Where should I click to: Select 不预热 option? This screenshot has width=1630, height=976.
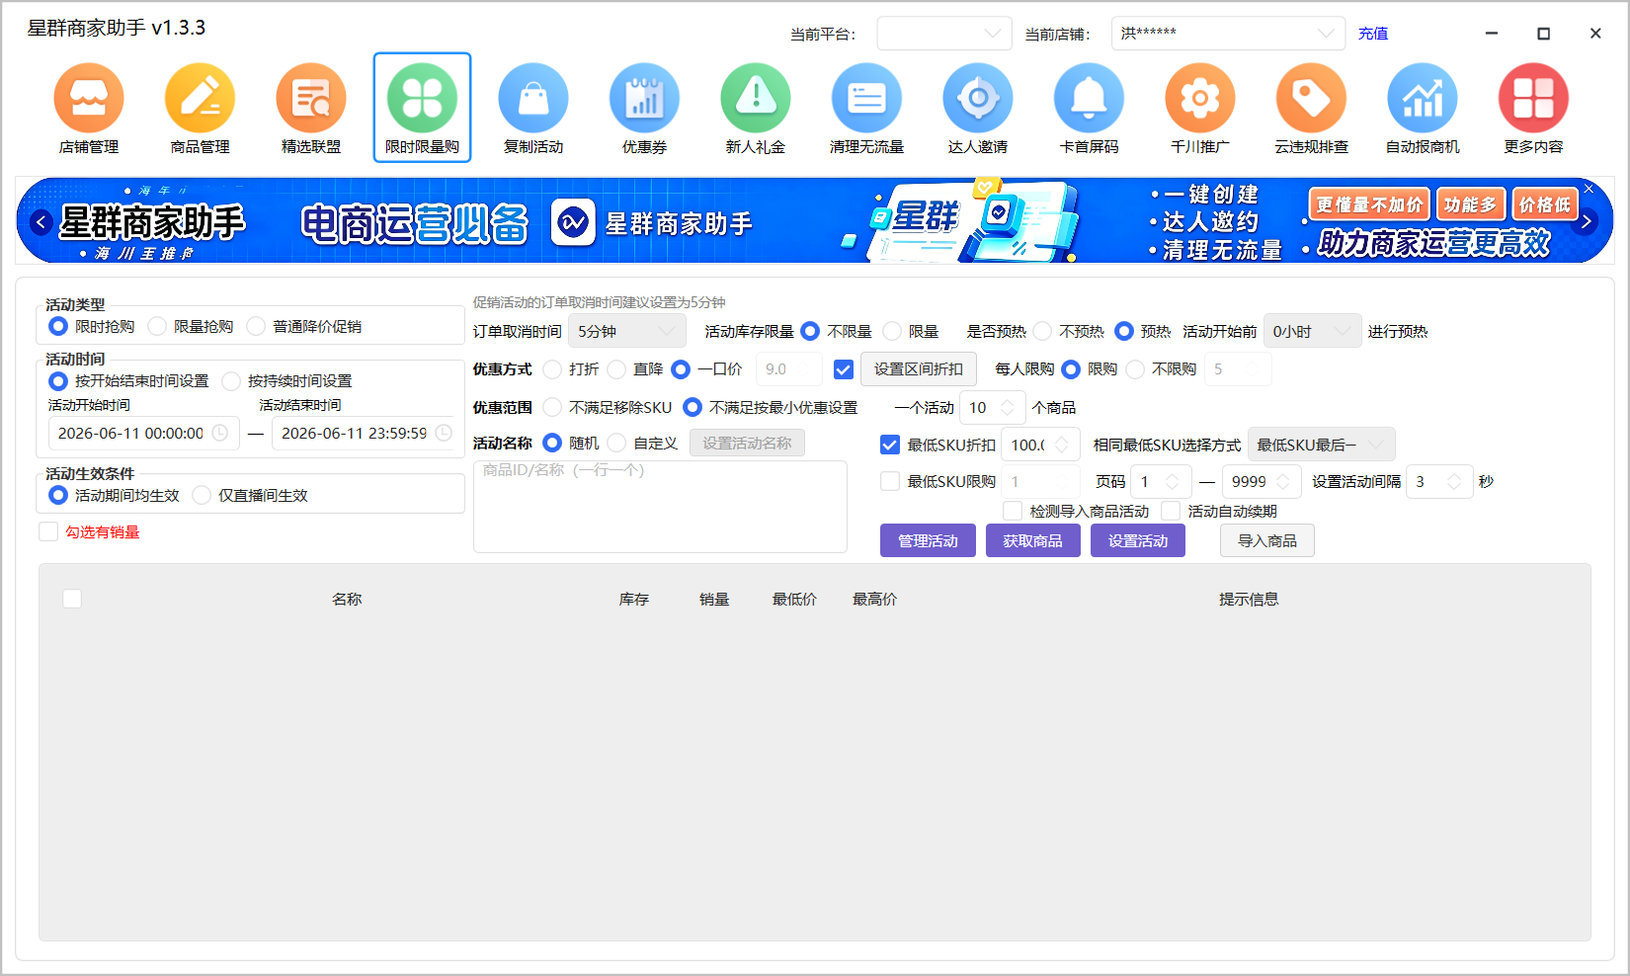1042,331
